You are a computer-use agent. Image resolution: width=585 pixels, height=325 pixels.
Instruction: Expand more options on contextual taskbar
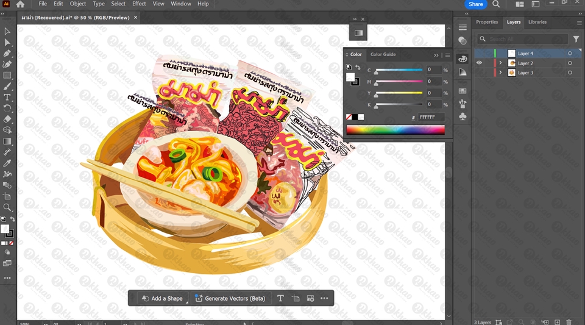[x=324, y=298]
